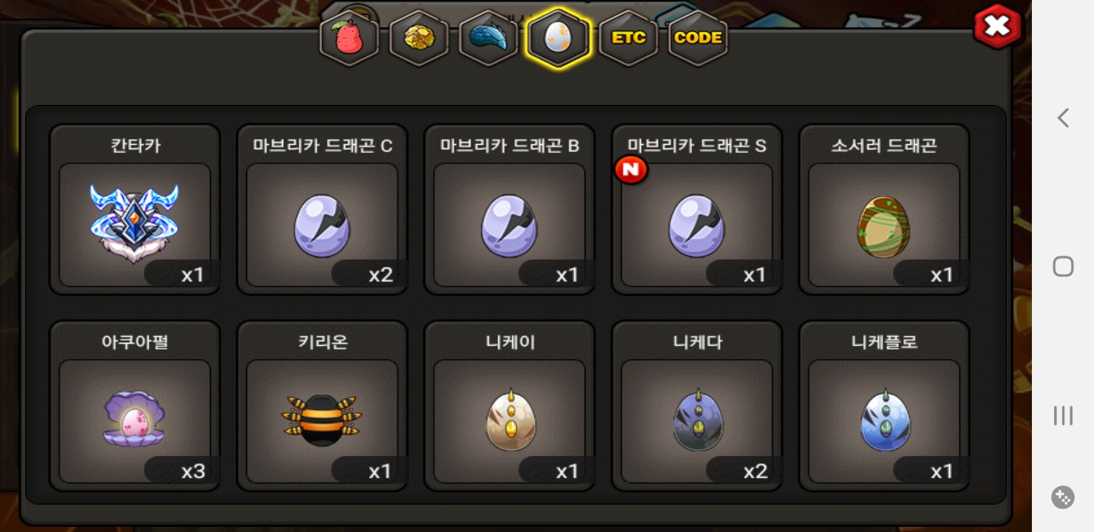Open the blue dragon scale tab
1094x532 pixels.
(x=488, y=38)
